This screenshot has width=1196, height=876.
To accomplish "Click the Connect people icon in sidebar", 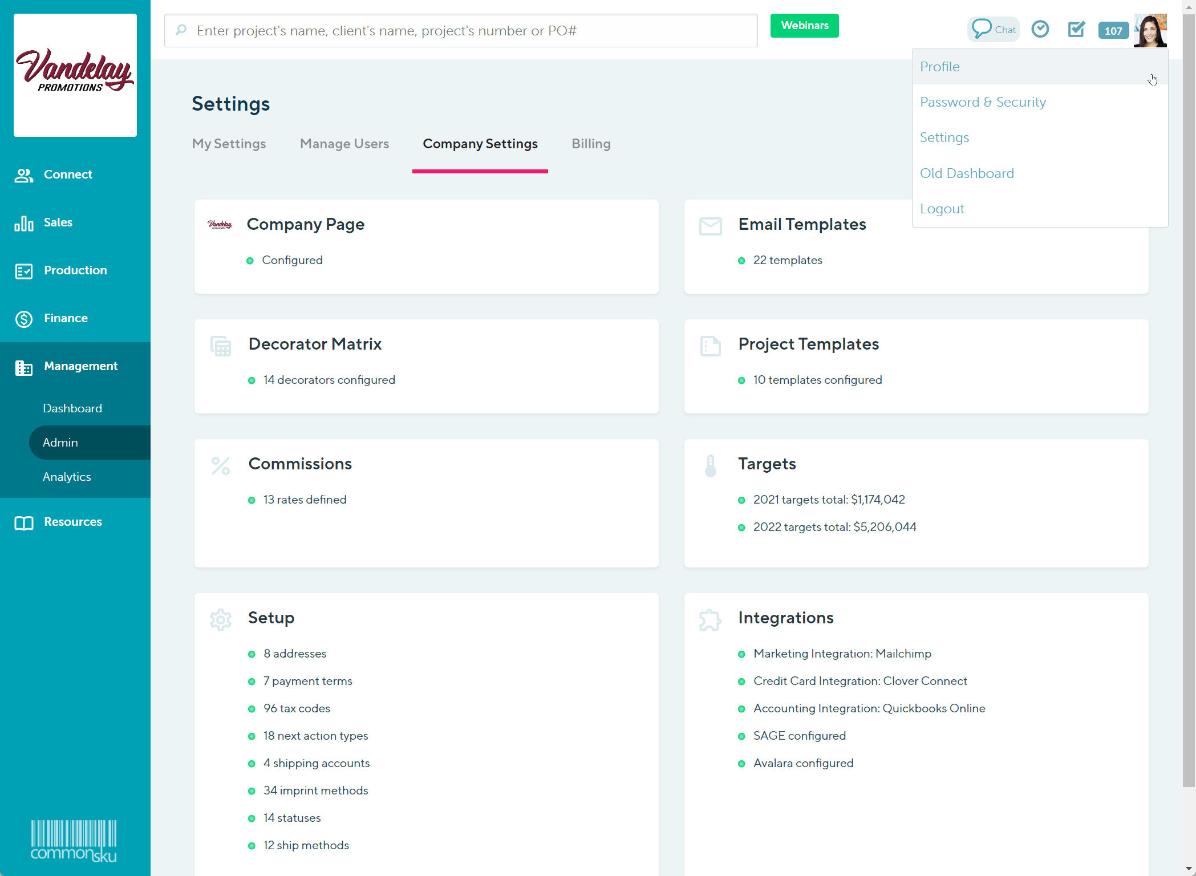I will (24, 175).
